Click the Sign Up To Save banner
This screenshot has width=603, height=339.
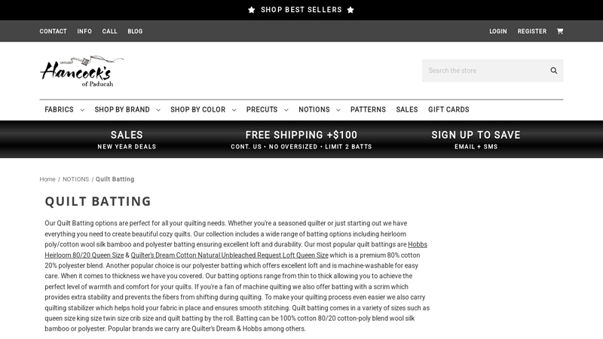476,139
